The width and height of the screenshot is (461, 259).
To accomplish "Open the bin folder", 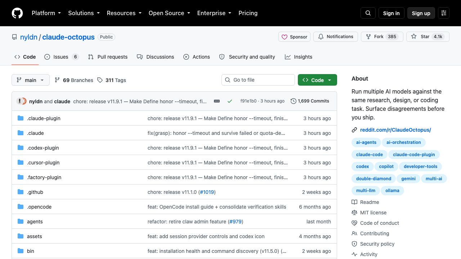I will pyautogui.click(x=31, y=251).
